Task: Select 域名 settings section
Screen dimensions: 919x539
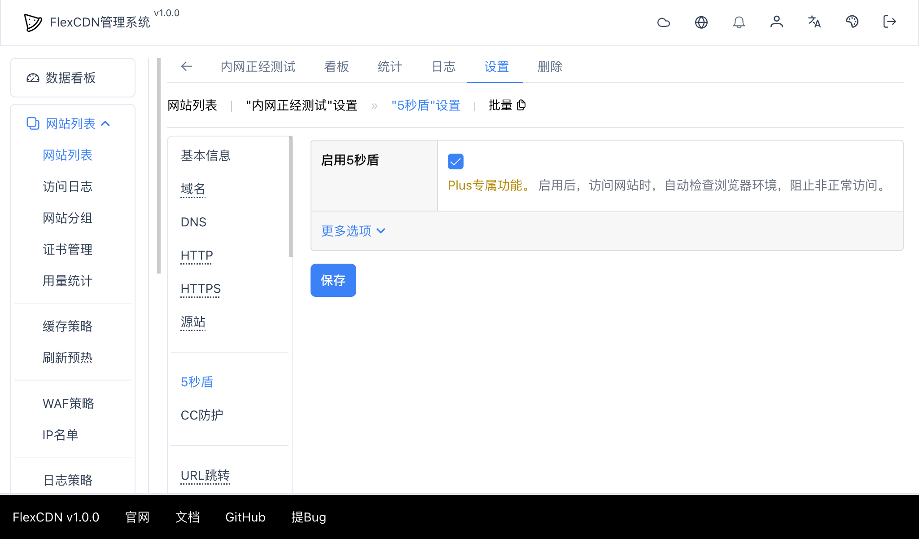Action: pos(193,189)
